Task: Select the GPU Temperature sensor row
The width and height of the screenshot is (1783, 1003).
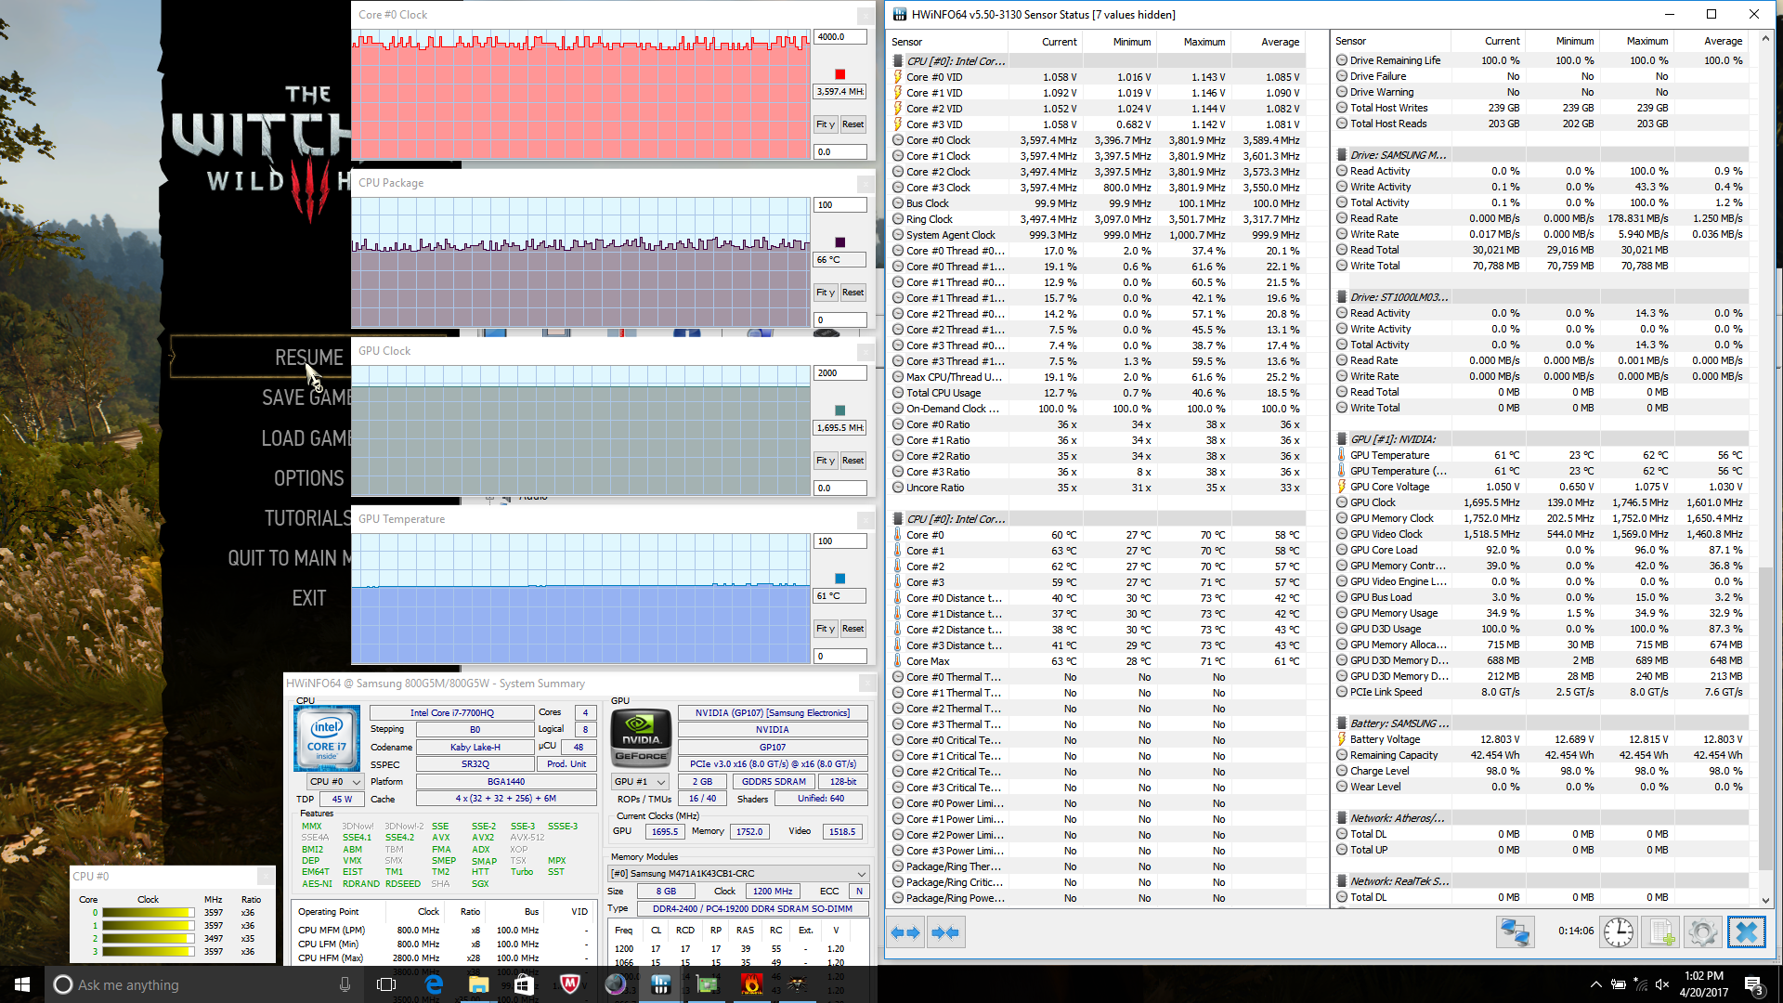Action: (1540, 455)
